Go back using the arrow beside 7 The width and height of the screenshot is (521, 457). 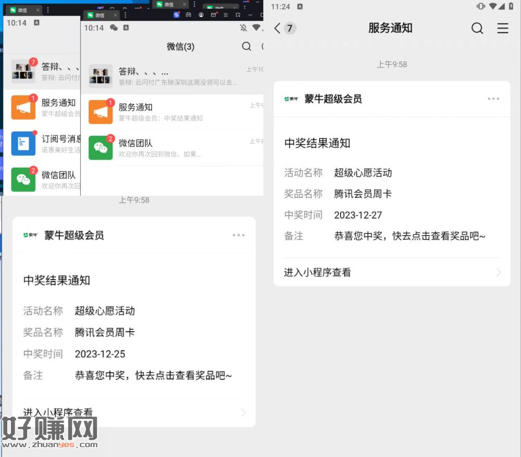pos(277,28)
